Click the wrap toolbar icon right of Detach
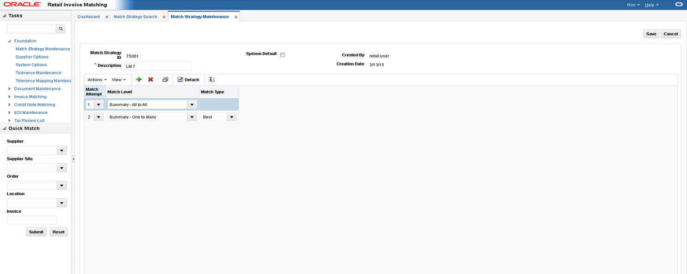 211,80
